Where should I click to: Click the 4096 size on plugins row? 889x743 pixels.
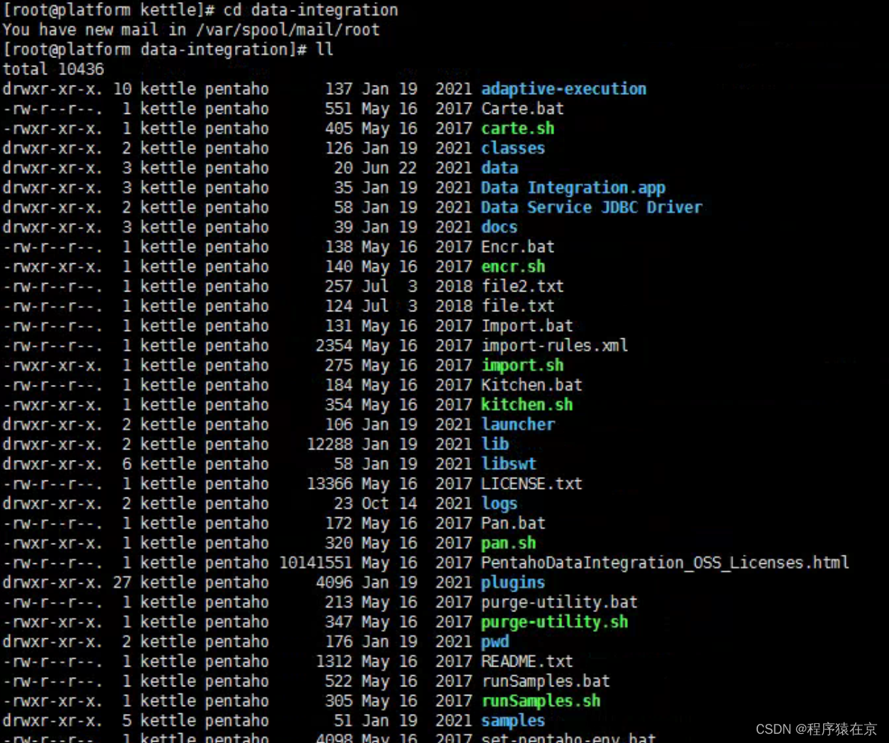pos(334,583)
